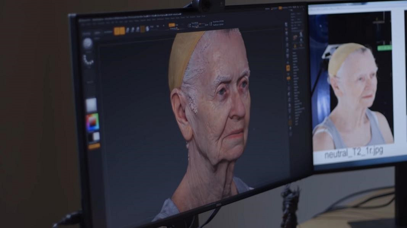Select the Rotate transform icon in top shelf
Image resolution: width=407 pixels, height=228 pixels.
pyautogui.click(x=137, y=30)
